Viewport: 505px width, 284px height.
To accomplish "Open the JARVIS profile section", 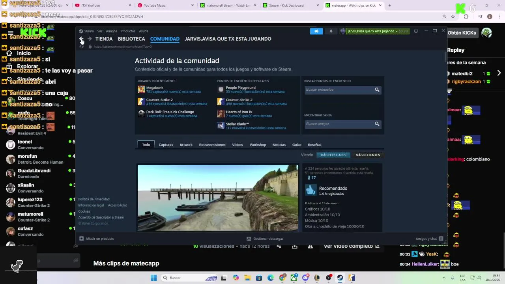I will pyautogui.click(x=228, y=39).
